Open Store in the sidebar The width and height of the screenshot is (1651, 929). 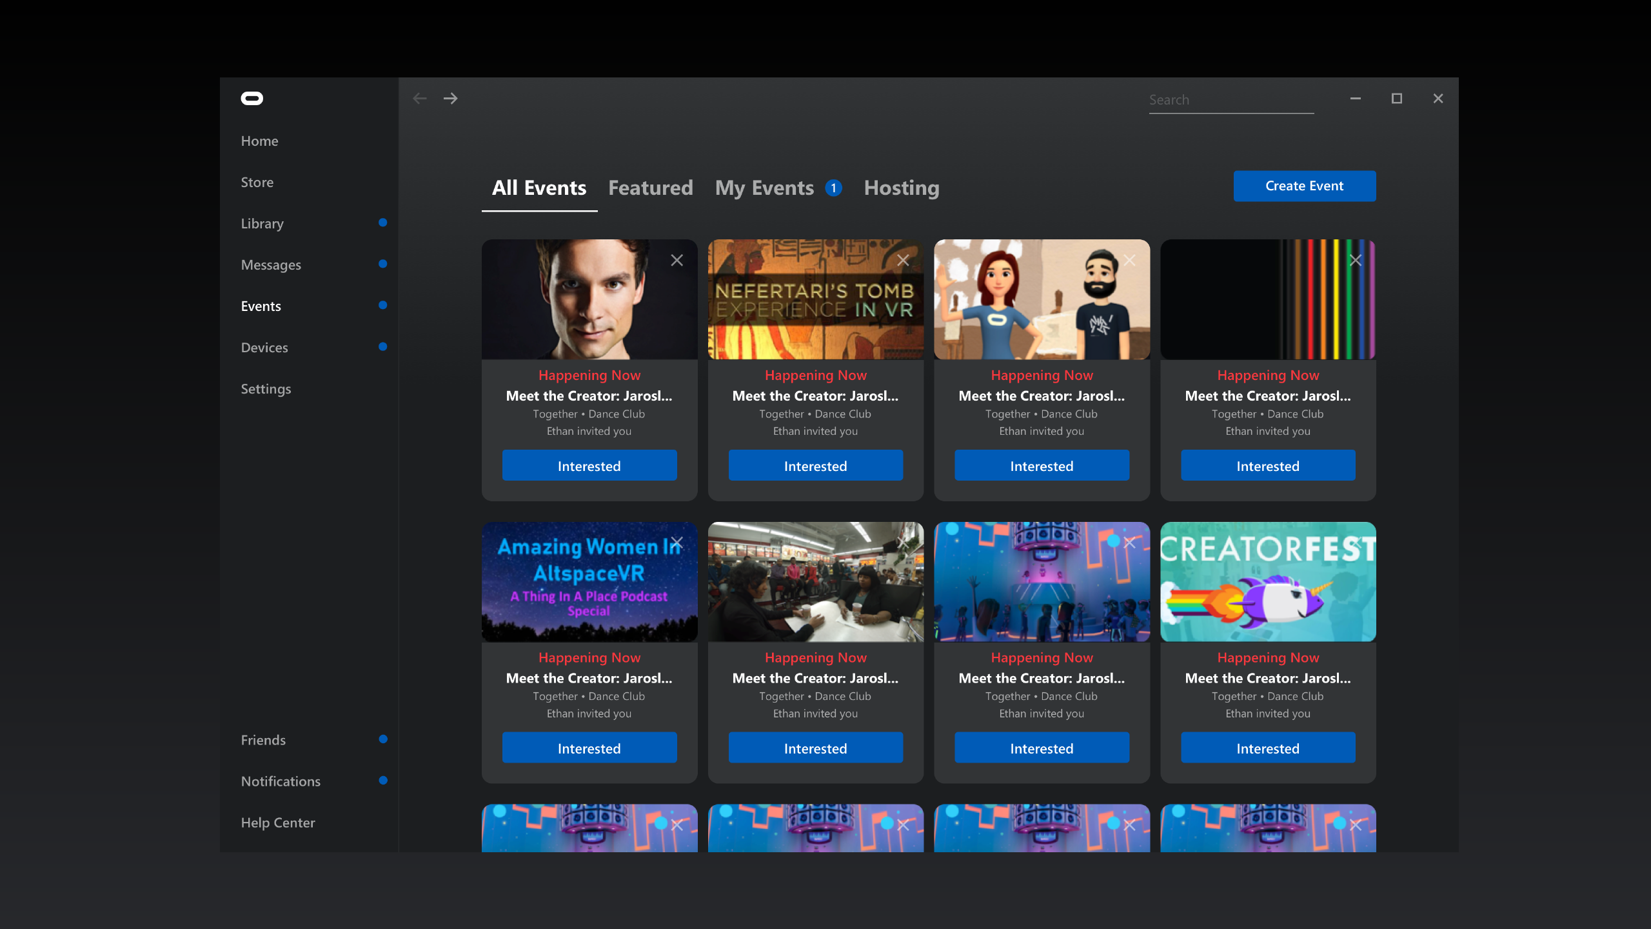coord(257,182)
